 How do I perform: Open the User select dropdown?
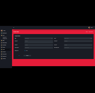78,38
